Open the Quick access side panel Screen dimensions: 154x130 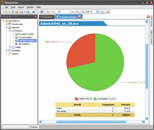pos(152,21)
